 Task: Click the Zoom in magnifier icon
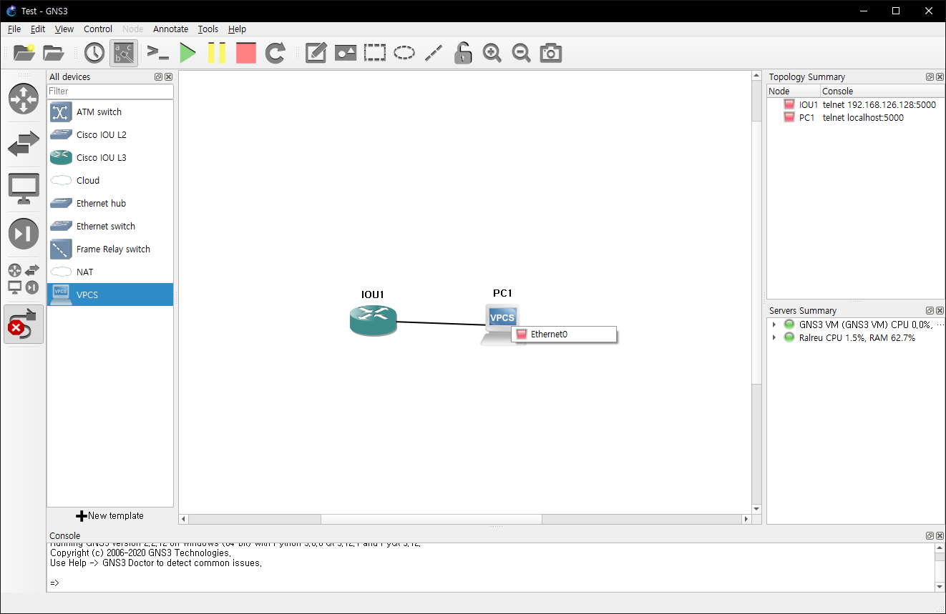492,53
